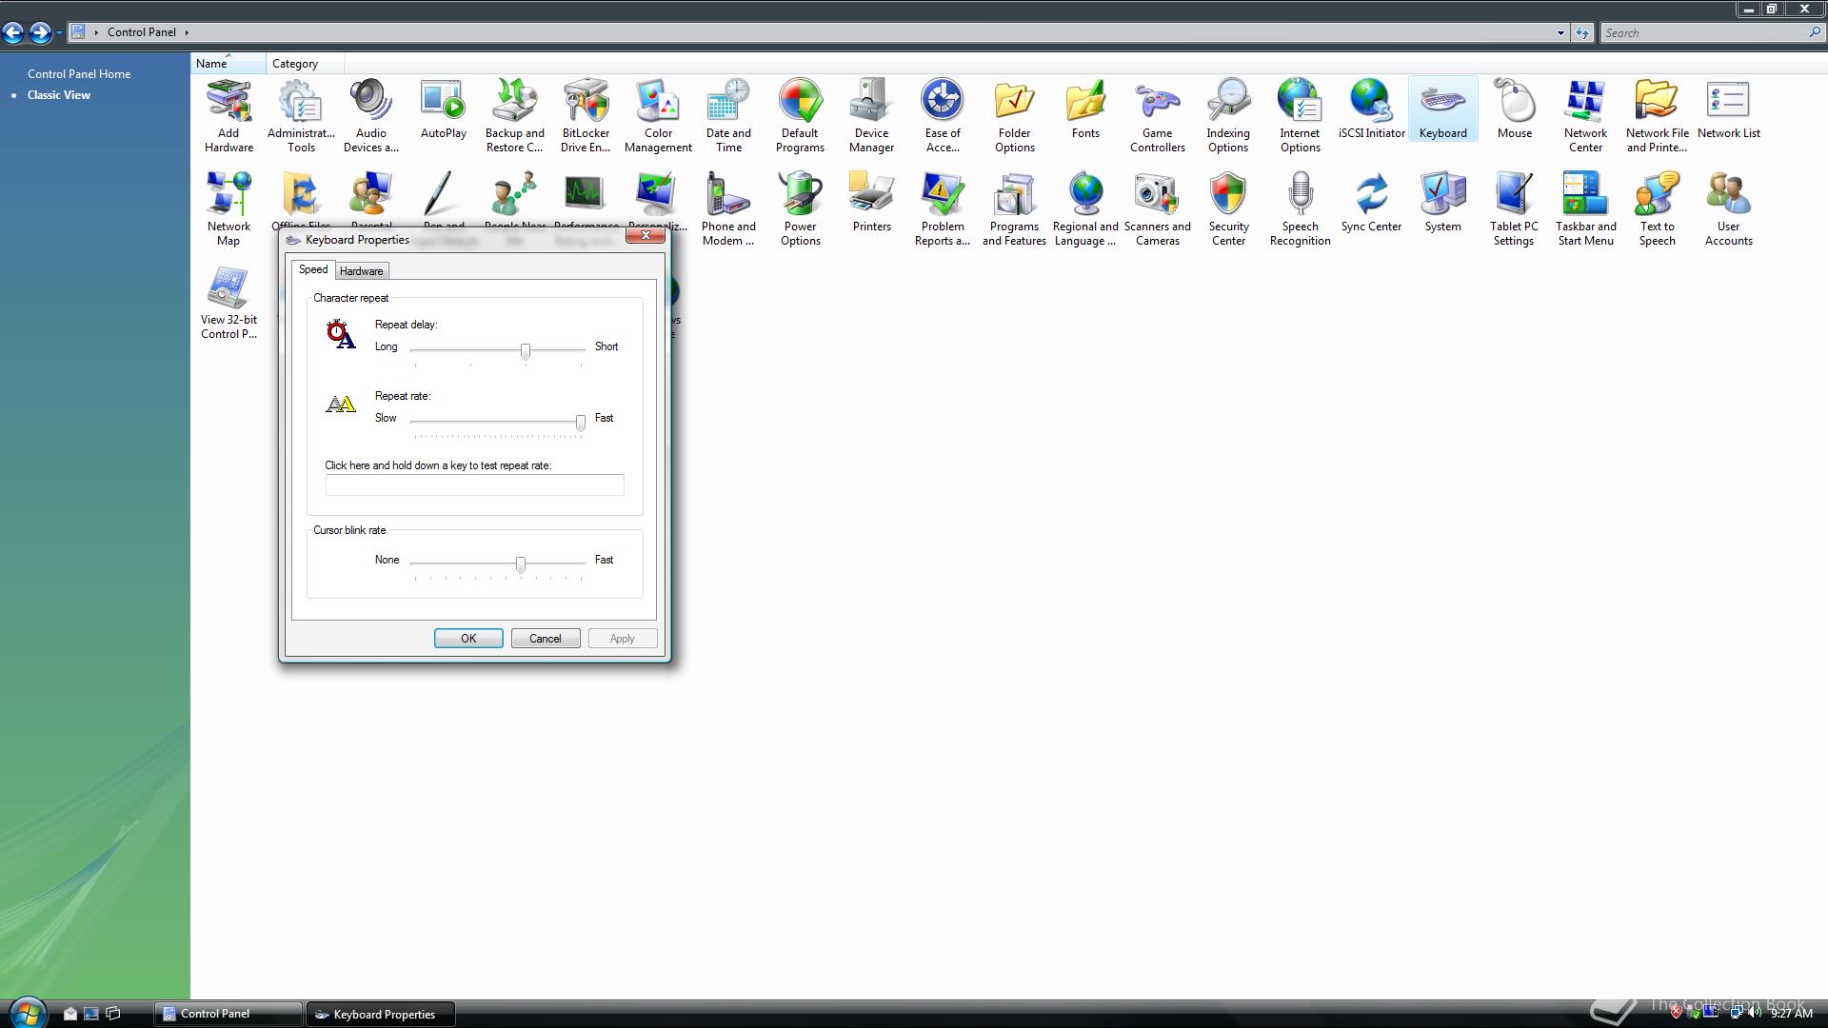Click Cancel in Keyboard Properties
The width and height of the screenshot is (1828, 1028).
click(546, 639)
